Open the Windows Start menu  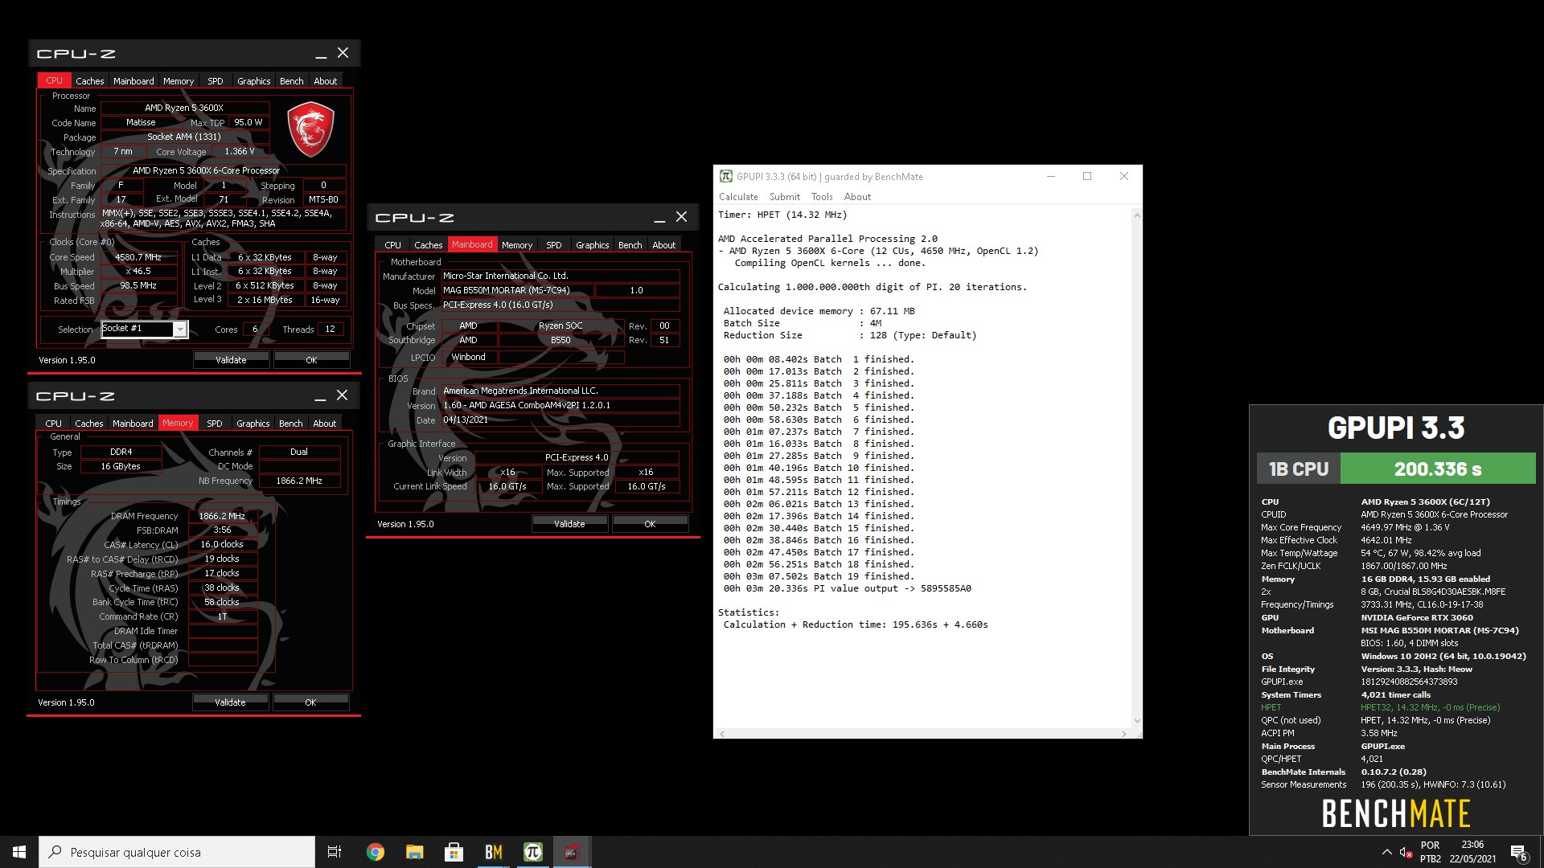point(19,852)
